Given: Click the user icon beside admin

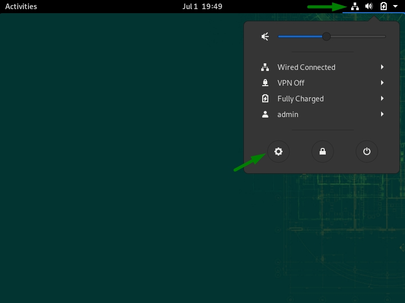Looking at the screenshot, I should tap(265, 115).
